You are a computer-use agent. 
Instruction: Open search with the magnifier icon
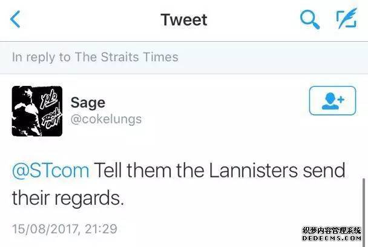click(x=310, y=20)
